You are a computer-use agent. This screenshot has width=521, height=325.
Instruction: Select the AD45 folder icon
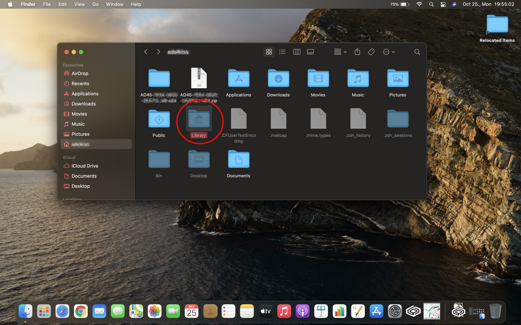pos(159,78)
